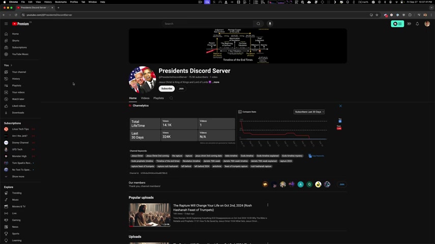435x244 pixels.
Task: Open the Create video icon
Action: (409, 24)
